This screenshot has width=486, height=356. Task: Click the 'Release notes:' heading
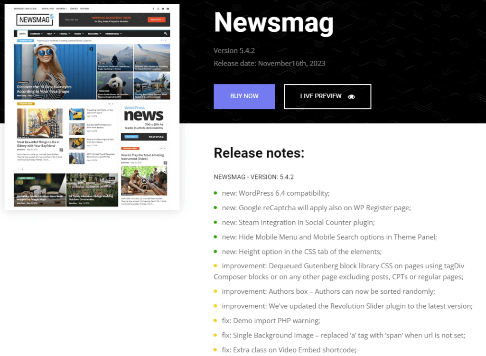(259, 153)
